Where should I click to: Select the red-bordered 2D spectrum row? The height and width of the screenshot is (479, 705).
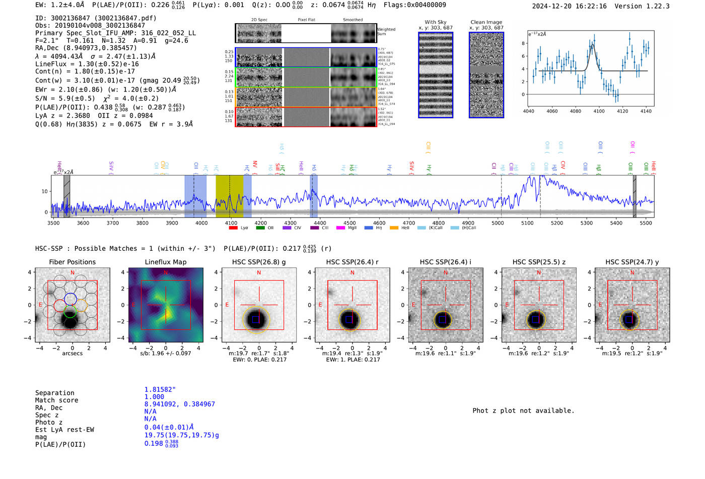[x=306, y=117]
